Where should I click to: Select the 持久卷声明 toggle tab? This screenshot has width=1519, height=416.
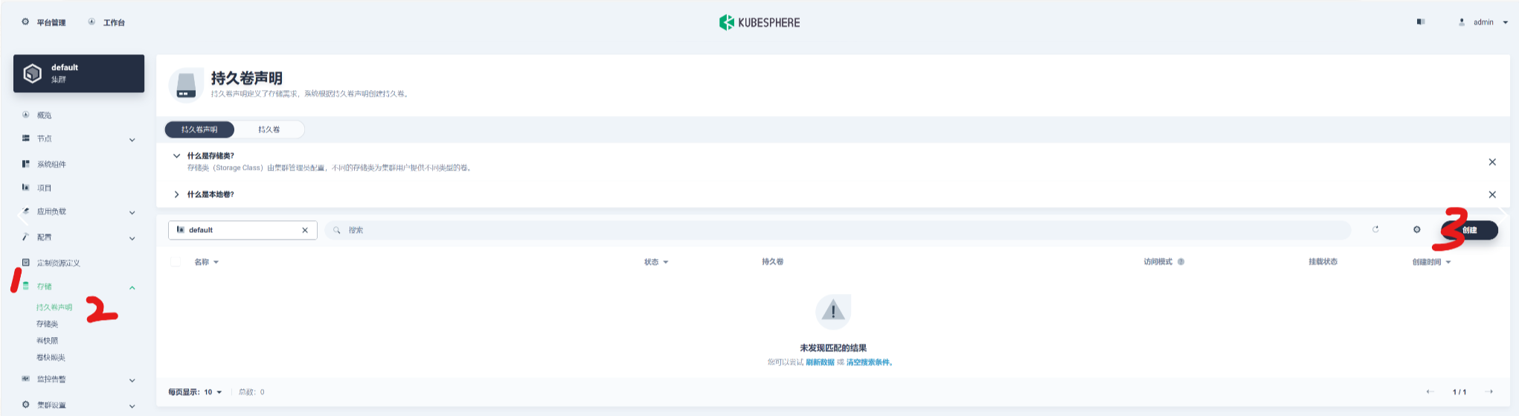199,129
